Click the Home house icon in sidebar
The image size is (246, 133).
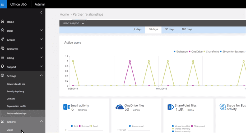tap(2, 21)
